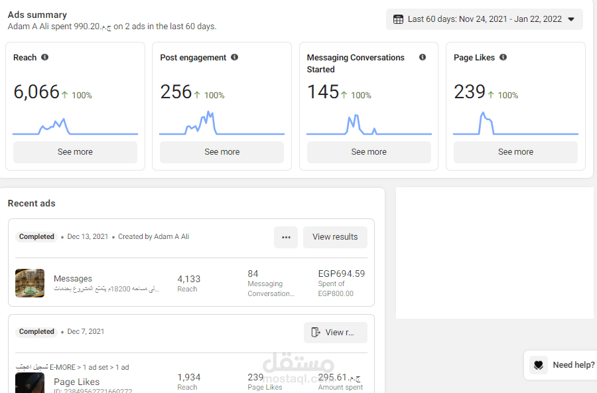Click the EGP694.59 spent amount
Image resolution: width=597 pixels, height=393 pixels.
[342, 274]
